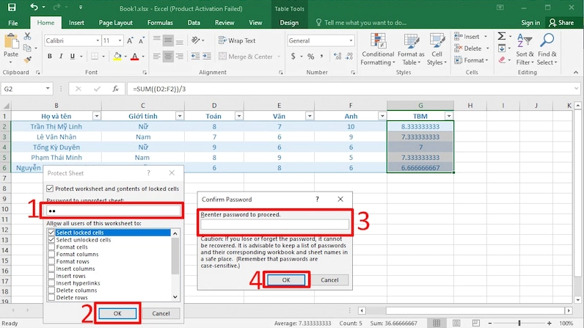Toggle Bold formatting
Viewport: 584px width, 328px height.
click(x=50, y=57)
